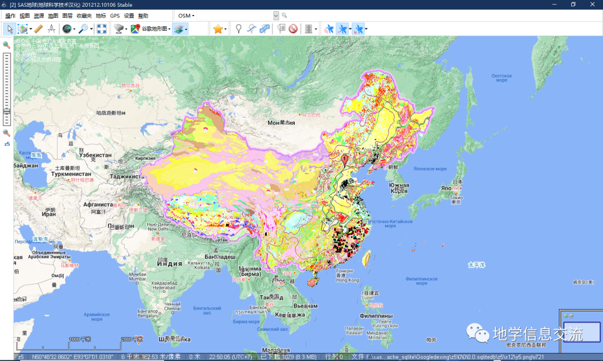Expand the satellite dish source dropdown arrow
Screen dimensions: 603x361
pyautogui.click(x=126, y=29)
